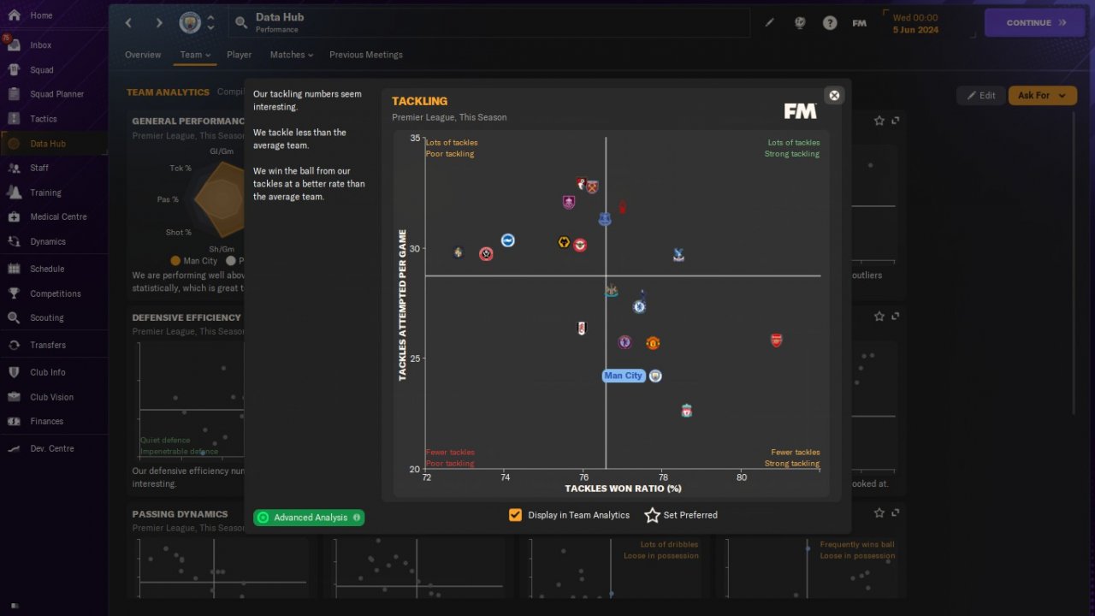This screenshot has width=1095, height=616.
Task: Click the Man City club badge in header
Action: click(x=190, y=23)
